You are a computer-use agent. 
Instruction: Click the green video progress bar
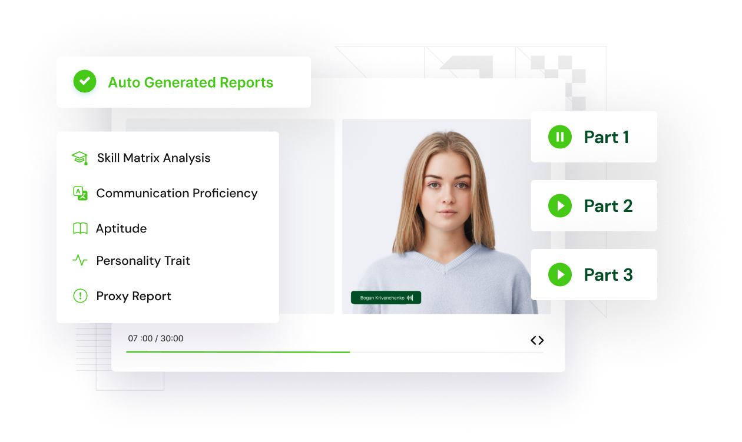coord(238,352)
